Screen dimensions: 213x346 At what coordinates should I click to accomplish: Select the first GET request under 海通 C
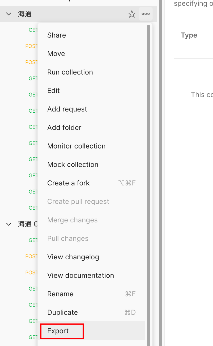(33, 240)
